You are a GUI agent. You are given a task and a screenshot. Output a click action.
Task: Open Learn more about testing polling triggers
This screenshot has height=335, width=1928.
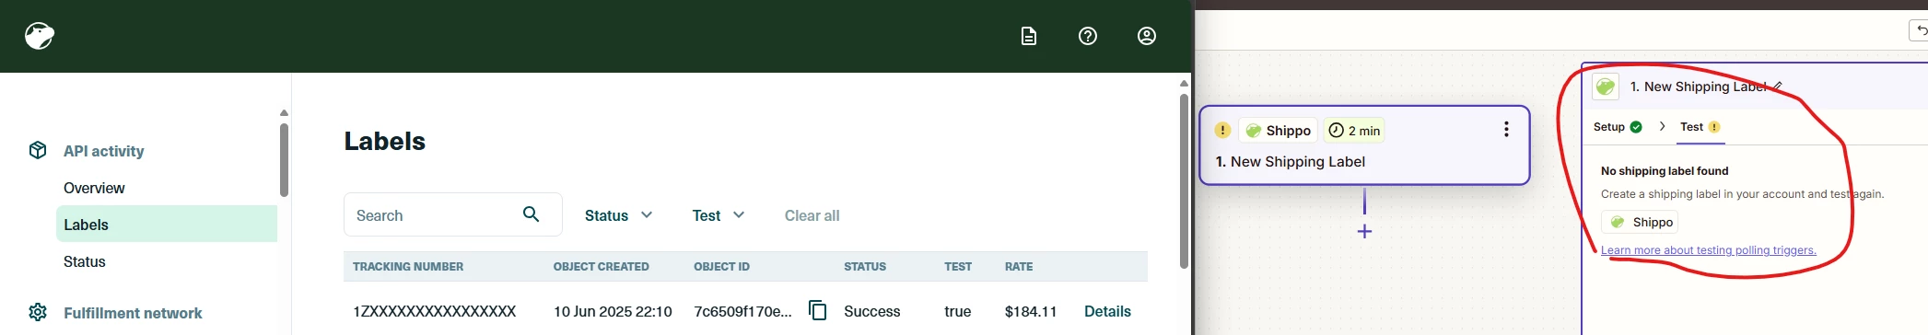1709,250
